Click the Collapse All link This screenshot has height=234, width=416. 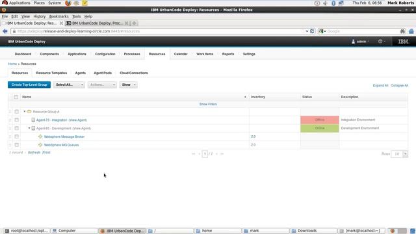pos(399,85)
